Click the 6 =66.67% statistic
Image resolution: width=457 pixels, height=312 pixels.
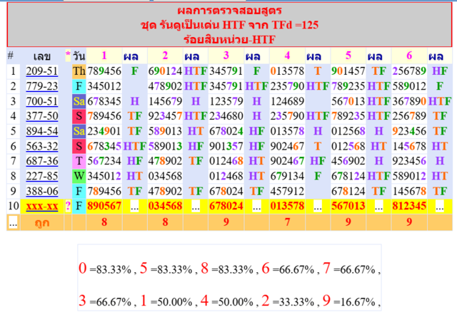tap(288, 269)
